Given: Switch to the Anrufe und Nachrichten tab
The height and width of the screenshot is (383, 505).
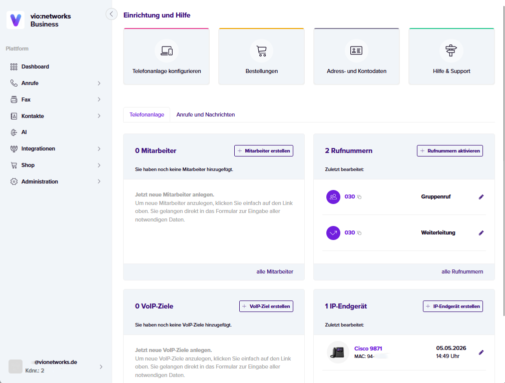Looking at the screenshot, I should point(206,114).
